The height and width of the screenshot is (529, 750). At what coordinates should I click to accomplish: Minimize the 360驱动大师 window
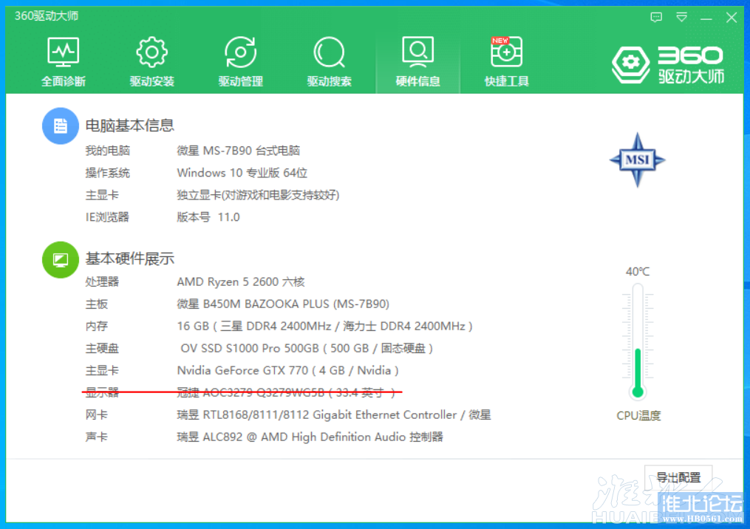706,18
